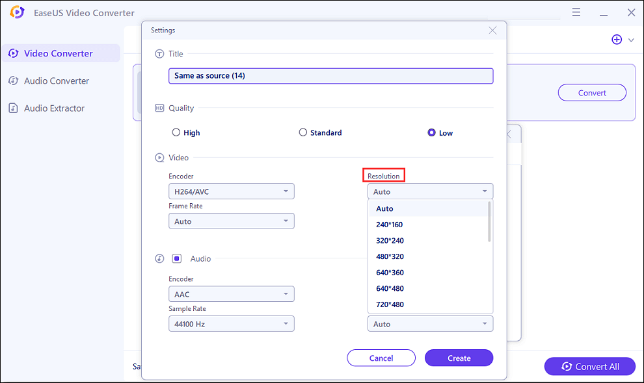Expand the video Encoder H264/AVC dropdown
The height and width of the screenshot is (383, 644).
tap(231, 191)
